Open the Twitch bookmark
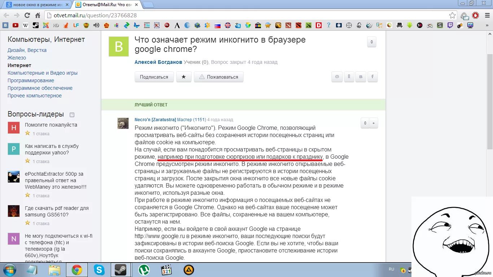The image size is (493, 277). pos(450,25)
